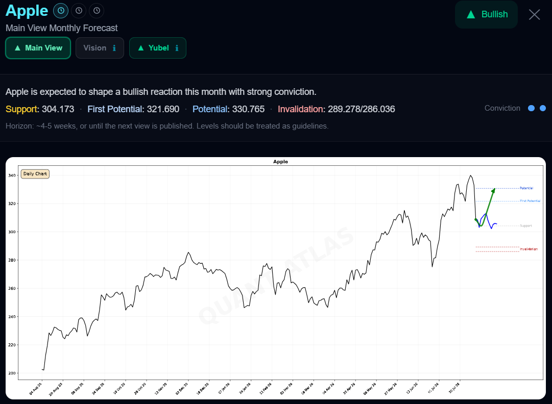The width and height of the screenshot is (552, 404).
Task: Switch to the Main View tab
Action: pos(38,48)
